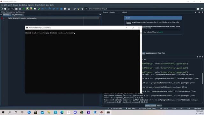
Task: Switch to the Variable explorer tab
Action: pos(151,53)
